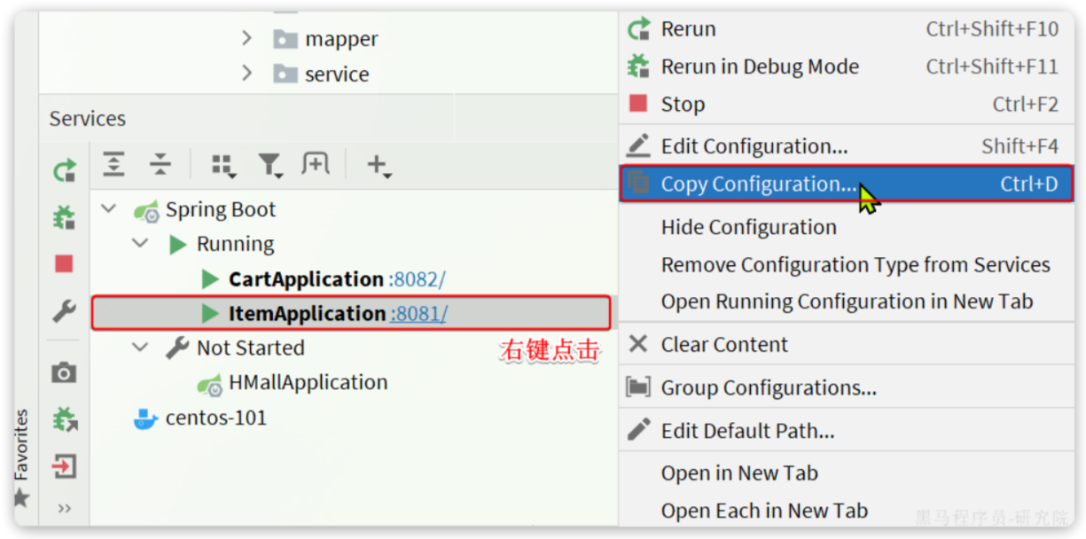Open the Add Service plus dropdown
The image size is (1086, 539).
[379, 166]
